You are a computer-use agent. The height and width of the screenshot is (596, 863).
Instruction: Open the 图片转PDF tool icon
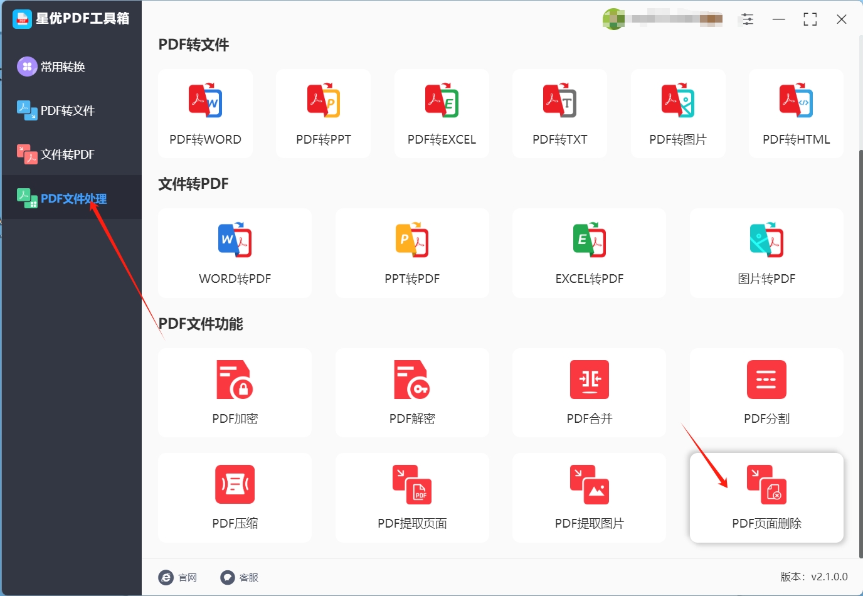click(766, 240)
